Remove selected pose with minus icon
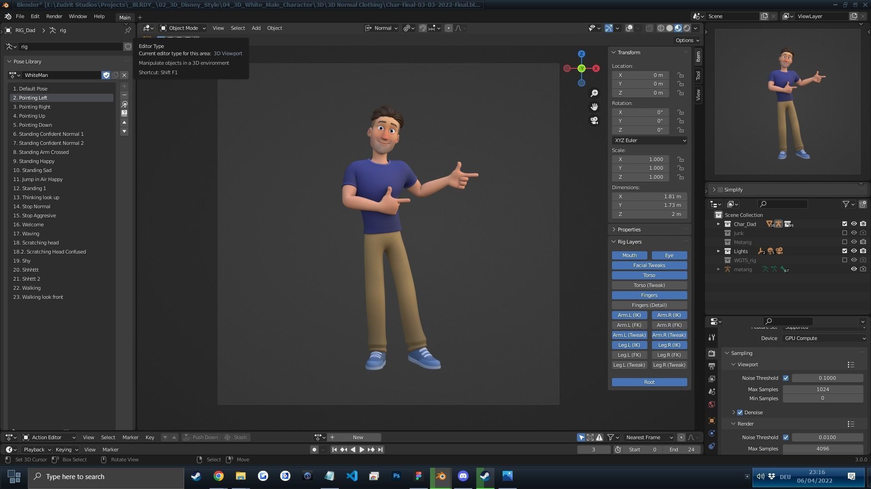871x489 pixels. pos(124,95)
